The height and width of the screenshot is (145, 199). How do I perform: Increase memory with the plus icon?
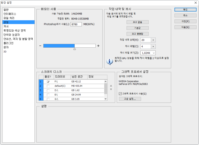point(98,46)
